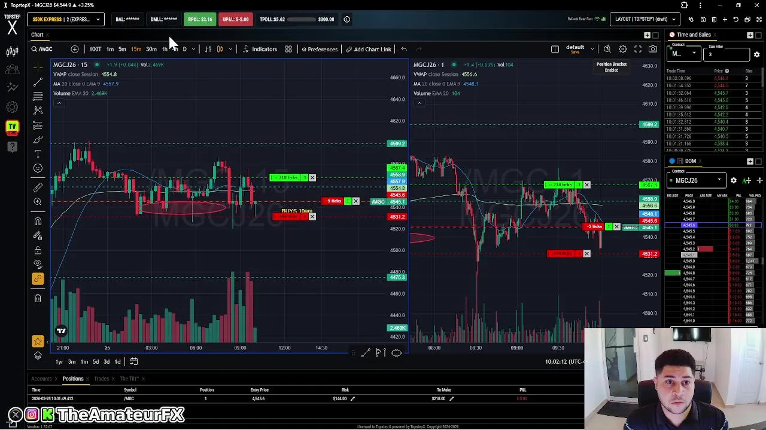Edit the $144.00 risk pencil icon
The width and height of the screenshot is (766, 430).
(x=352, y=398)
